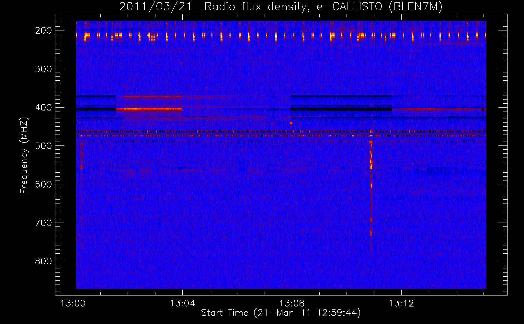Click the 700 frequency tick label
Viewport: 524px width, 324px height.
(x=43, y=223)
